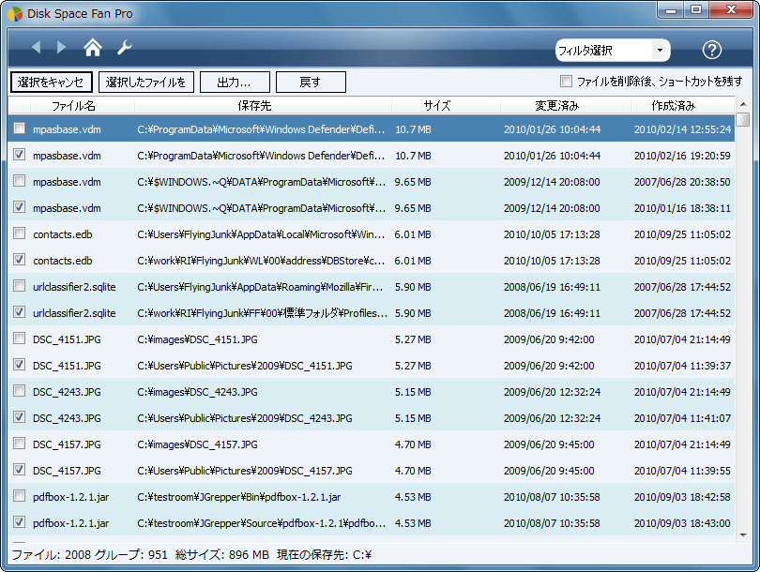
Task: Check mpasbase.vdm created 2010/02/14 12:55:24
Action: [x=20, y=128]
